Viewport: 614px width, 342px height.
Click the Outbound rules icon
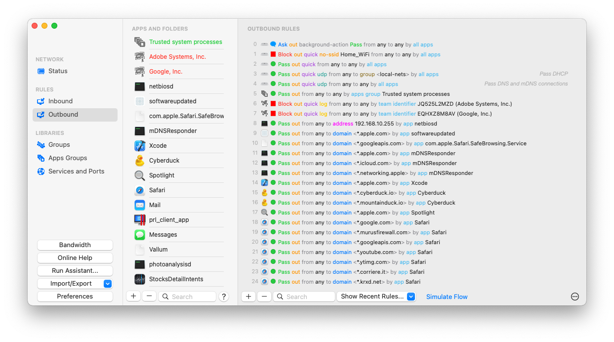point(41,115)
